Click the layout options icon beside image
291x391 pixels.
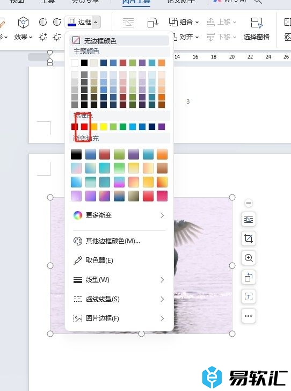(249, 220)
